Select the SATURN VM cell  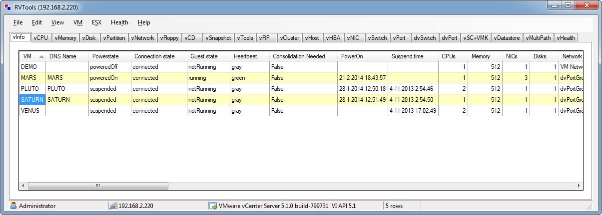32,100
